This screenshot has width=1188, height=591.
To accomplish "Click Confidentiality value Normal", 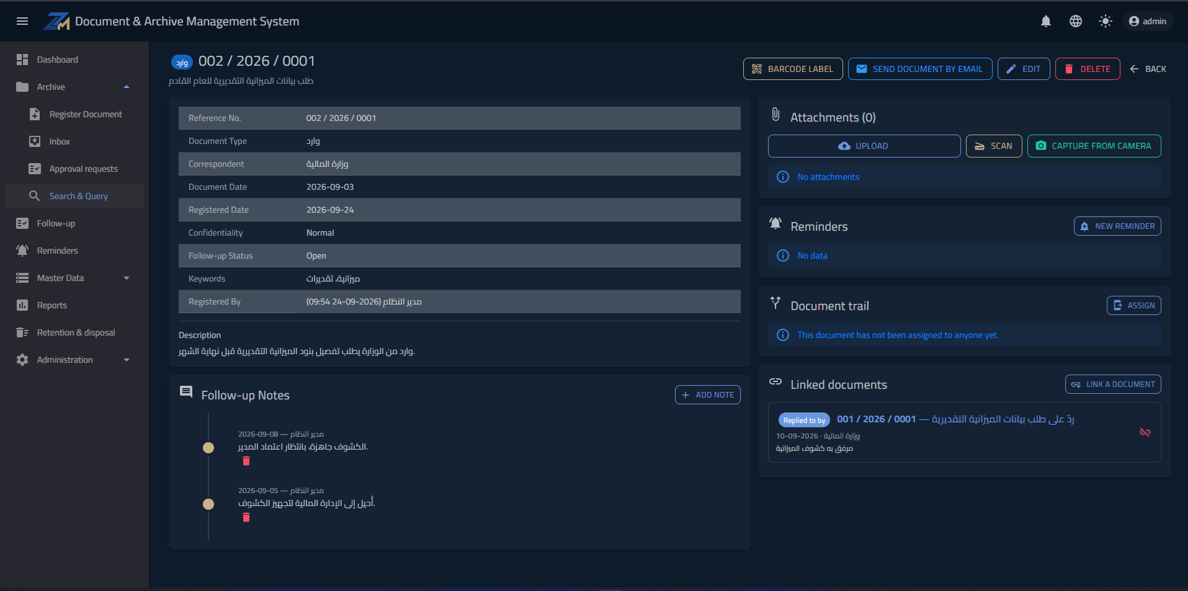I will 320,233.
